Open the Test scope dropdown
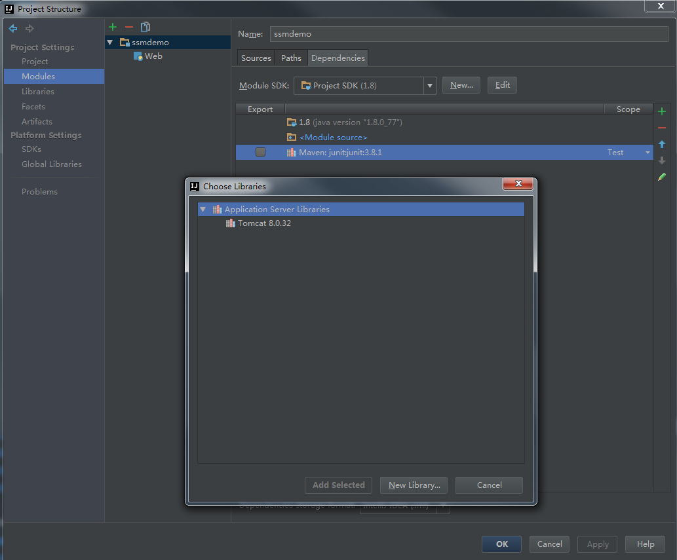Screen dimensions: 677x560 point(648,153)
